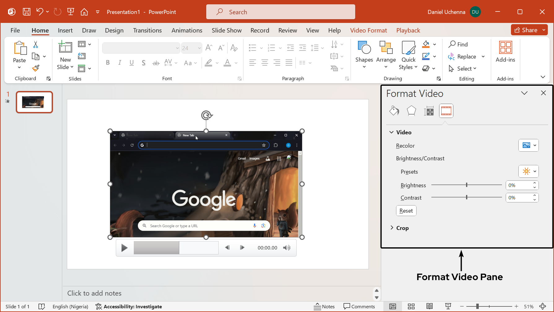This screenshot has height=312, width=554.
Task: Open the Playback ribbon tab
Action: (x=408, y=30)
